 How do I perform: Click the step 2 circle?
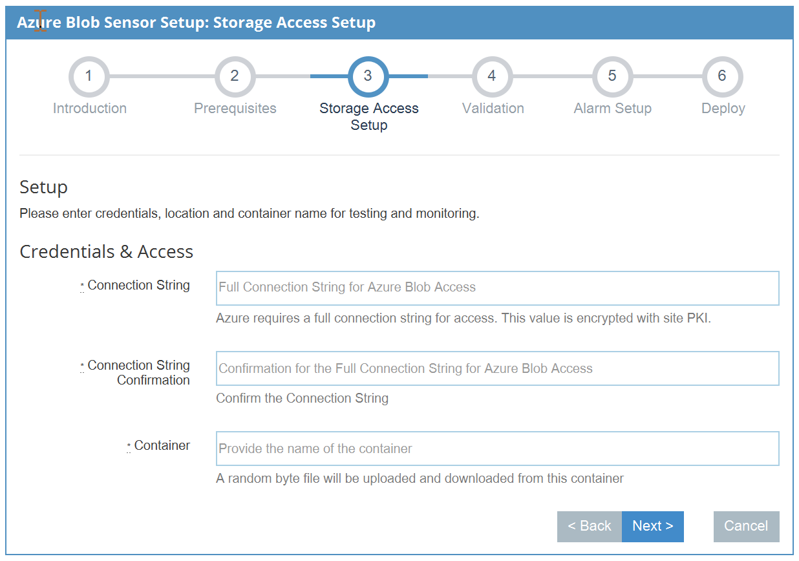click(235, 76)
